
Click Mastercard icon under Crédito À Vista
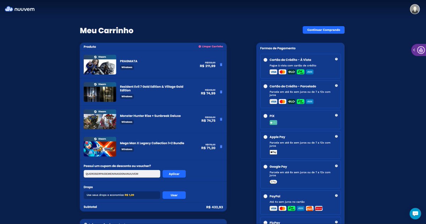(x=283, y=72)
